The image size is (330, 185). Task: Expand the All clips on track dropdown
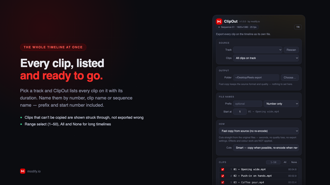(x=266, y=58)
